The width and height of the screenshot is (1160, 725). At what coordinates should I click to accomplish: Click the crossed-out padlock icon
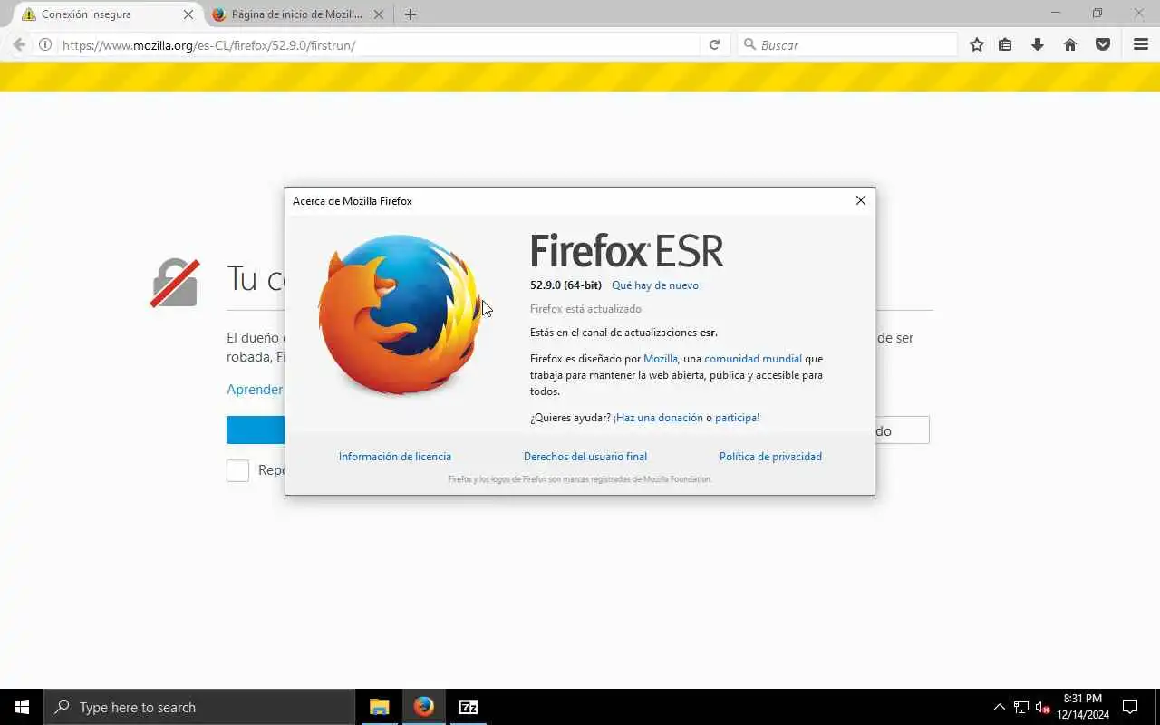click(174, 283)
